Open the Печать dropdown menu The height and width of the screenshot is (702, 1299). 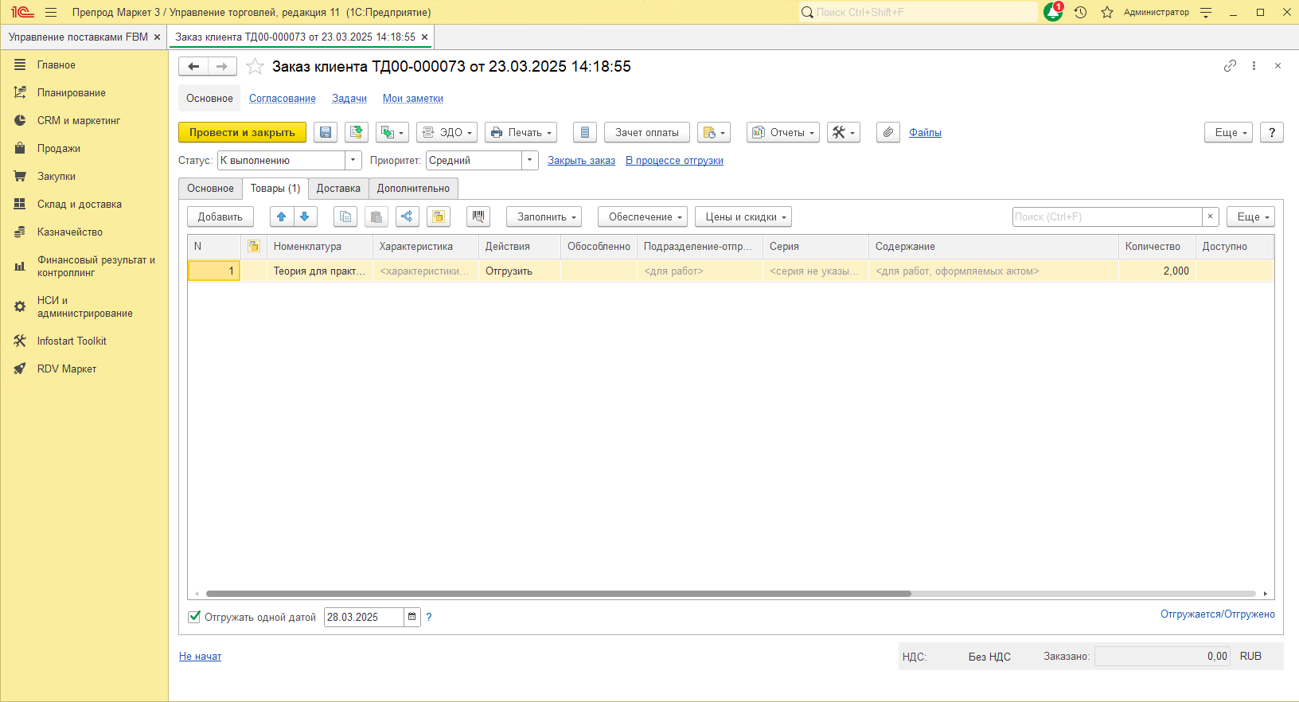click(x=521, y=133)
